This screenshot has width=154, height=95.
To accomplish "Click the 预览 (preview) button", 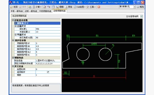I will (x=69, y=7).
